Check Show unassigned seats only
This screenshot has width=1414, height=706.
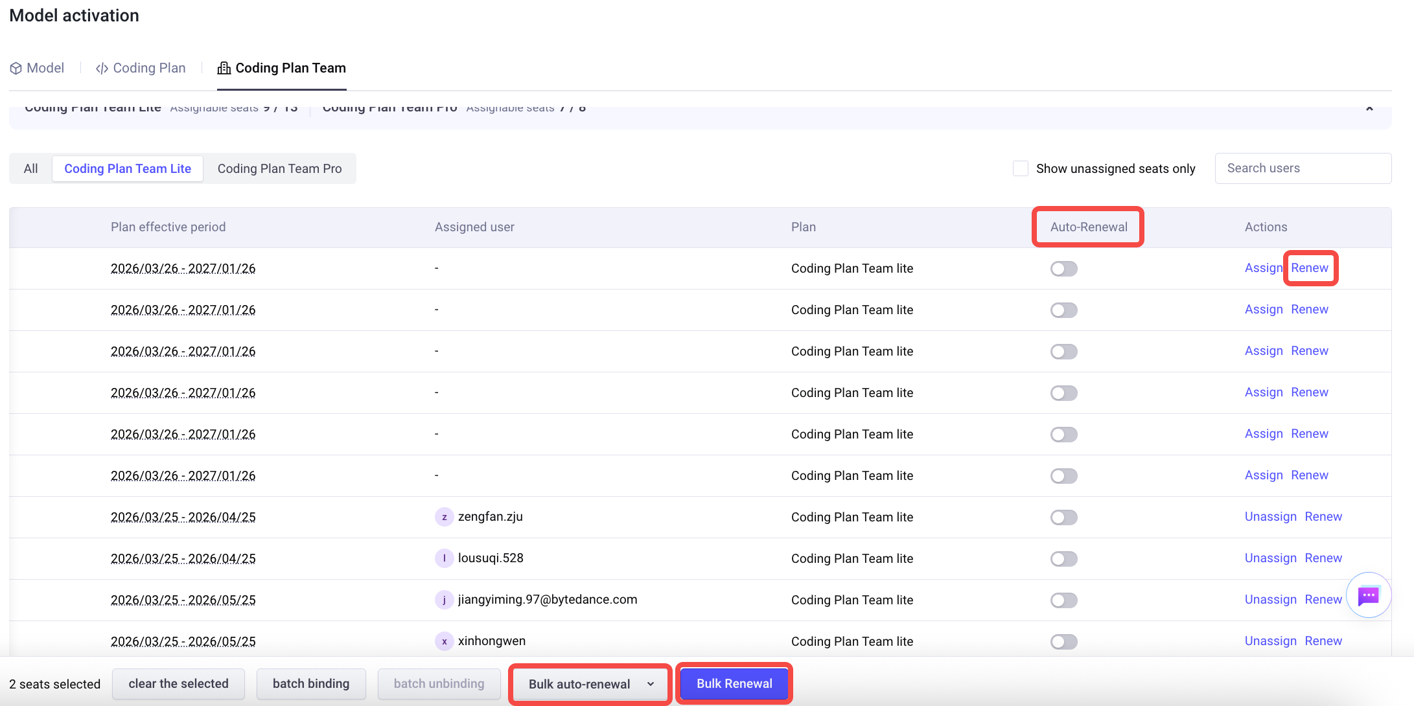point(1021,168)
